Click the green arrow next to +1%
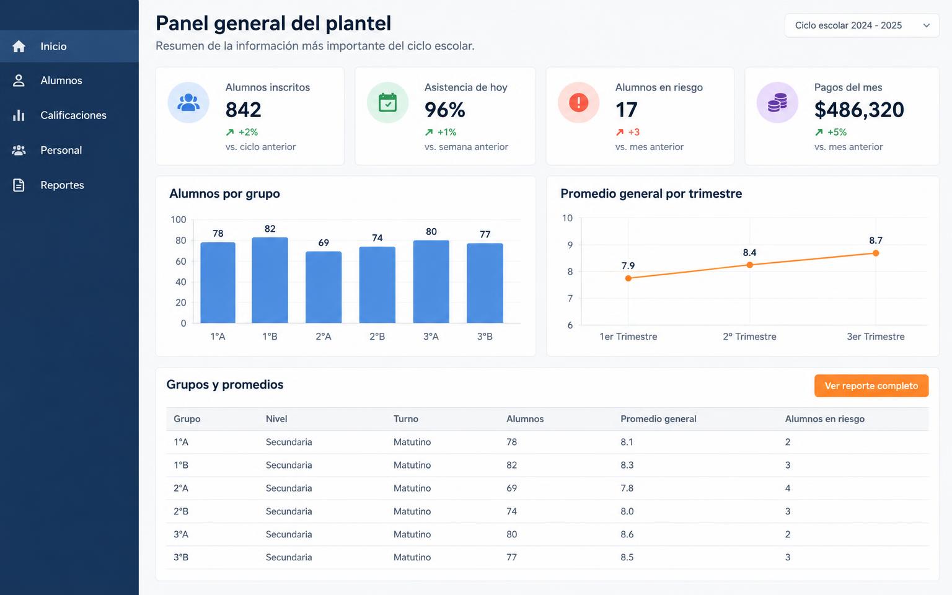The width and height of the screenshot is (952, 595). coord(429,132)
